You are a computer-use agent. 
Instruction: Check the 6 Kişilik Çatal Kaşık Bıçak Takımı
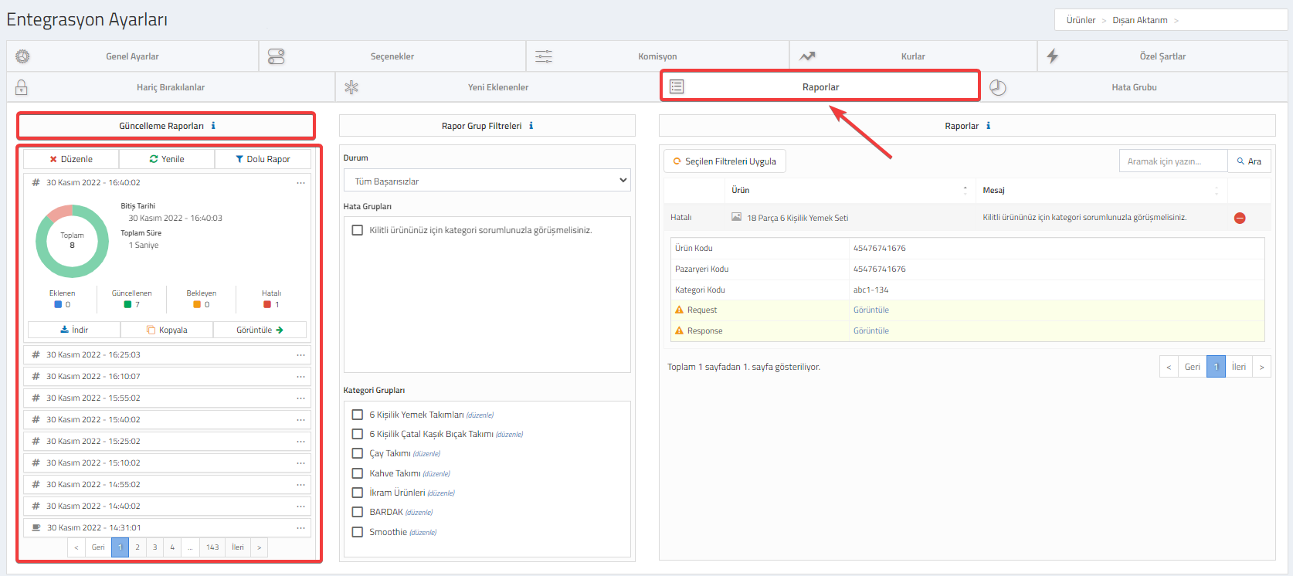pyautogui.click(x=357, y=434)
